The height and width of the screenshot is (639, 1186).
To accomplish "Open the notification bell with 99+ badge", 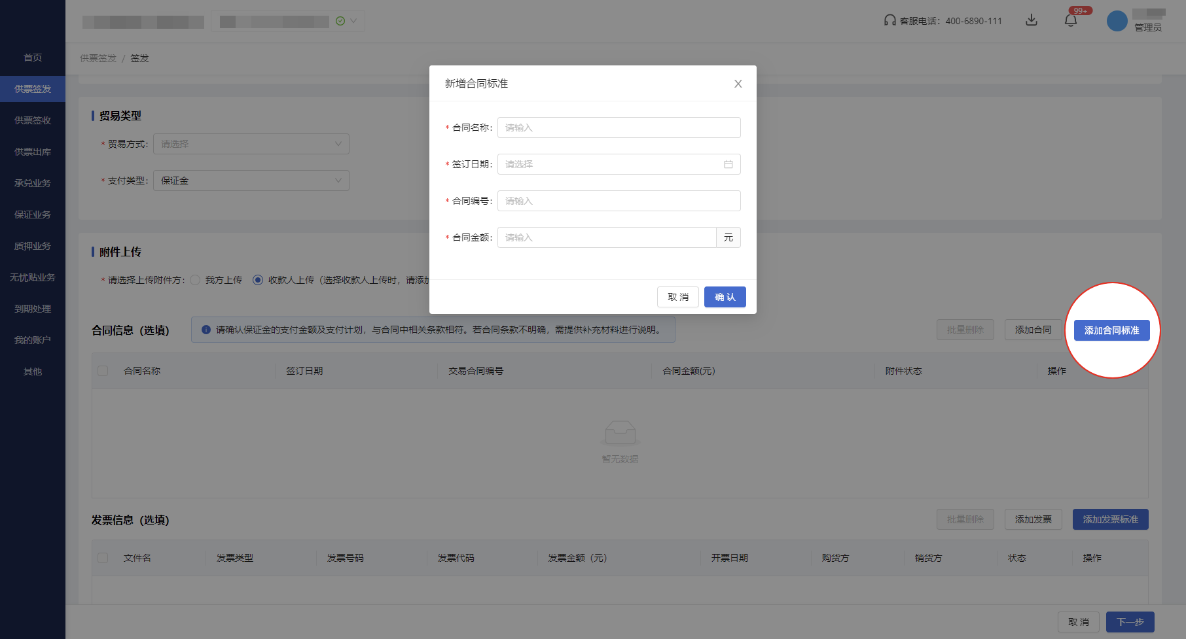I will (x=1071, y=20).
